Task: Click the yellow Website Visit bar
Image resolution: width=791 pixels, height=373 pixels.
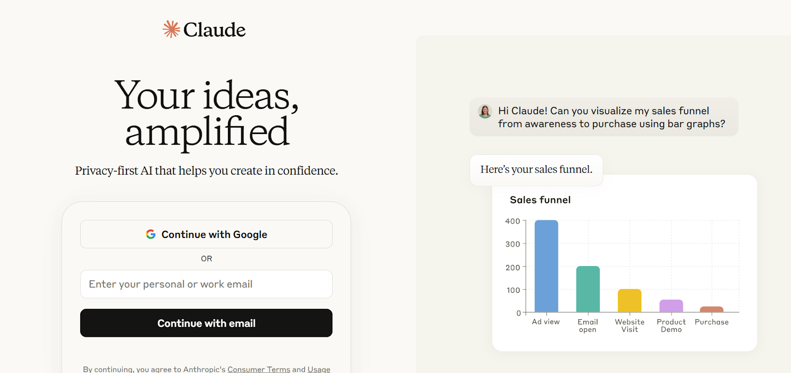Action: 630,300
